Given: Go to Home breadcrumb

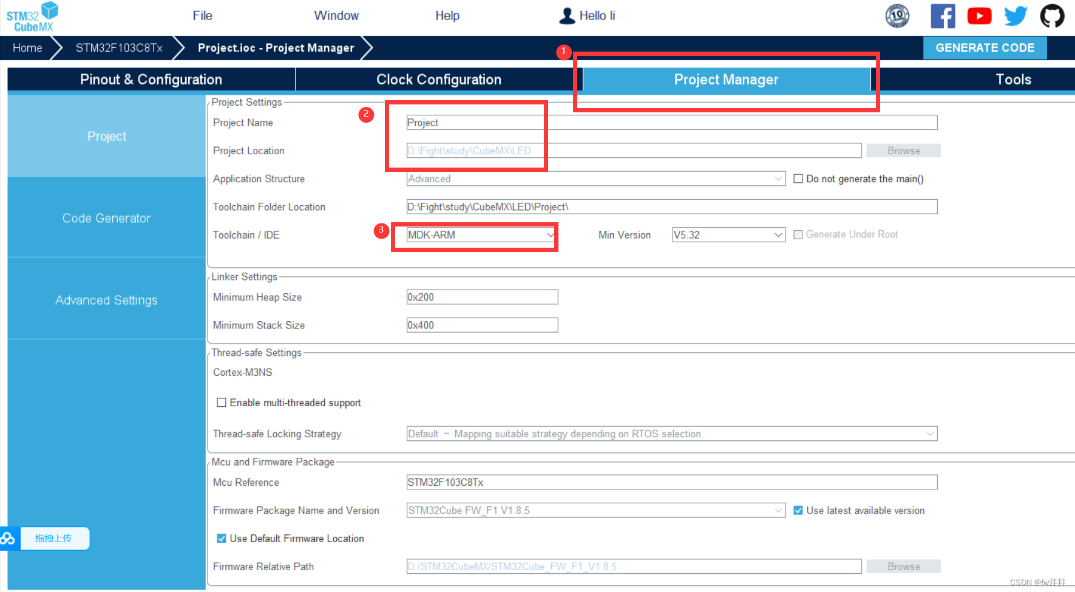Looking at the screenshot, I should coord(27,48).
